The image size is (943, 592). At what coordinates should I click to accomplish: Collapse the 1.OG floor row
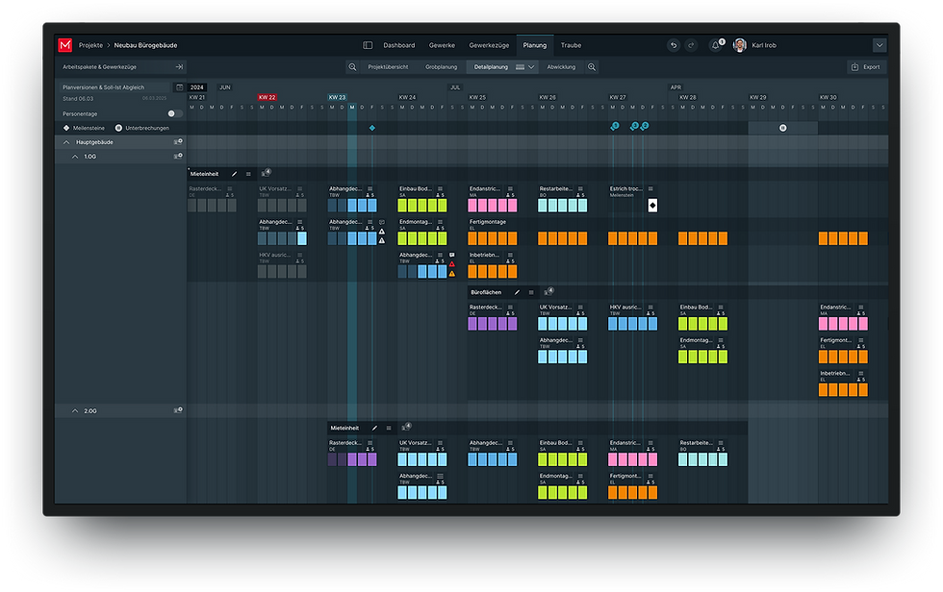pyautogui.click(x=75, y=156)
